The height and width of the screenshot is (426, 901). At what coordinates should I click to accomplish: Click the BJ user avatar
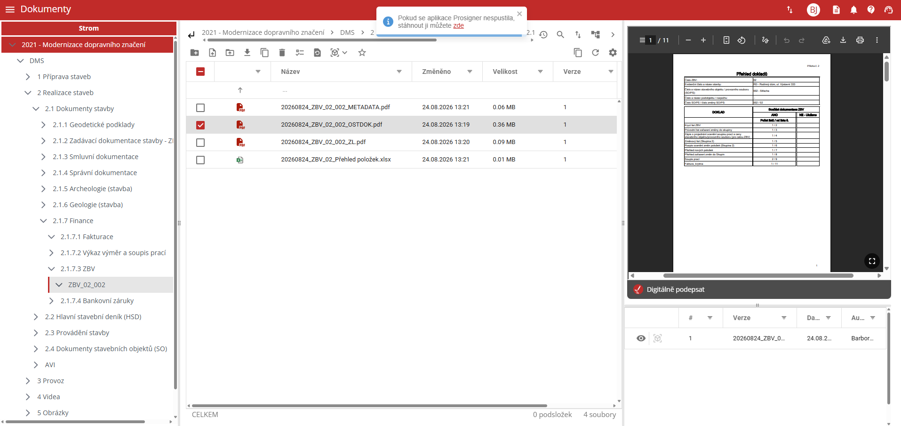pyautogui.click(x=813, y=10)
